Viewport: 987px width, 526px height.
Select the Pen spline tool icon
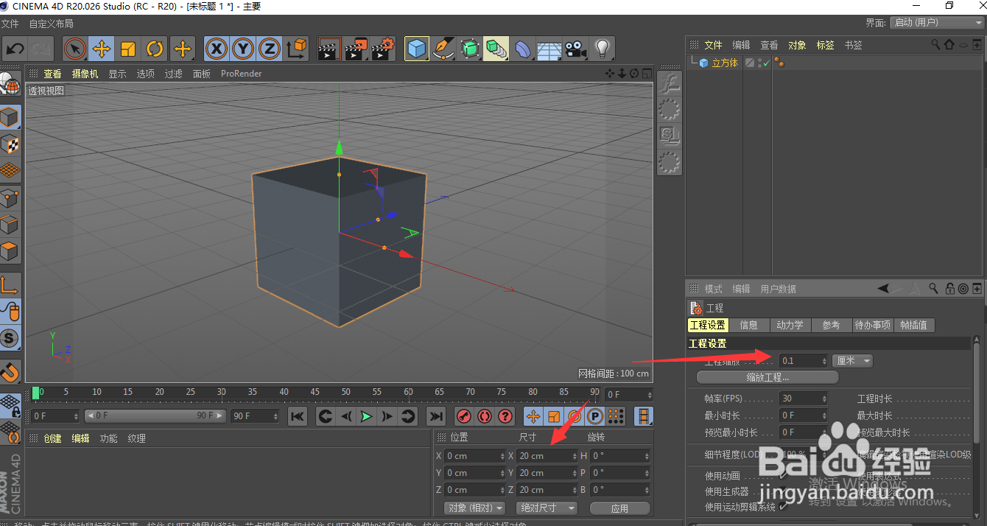click(x=443, y=49)
